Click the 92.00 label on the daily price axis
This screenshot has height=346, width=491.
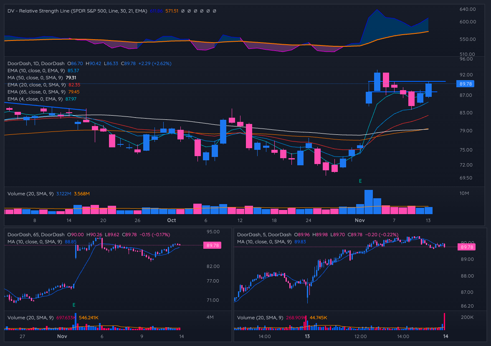[466, 75]
